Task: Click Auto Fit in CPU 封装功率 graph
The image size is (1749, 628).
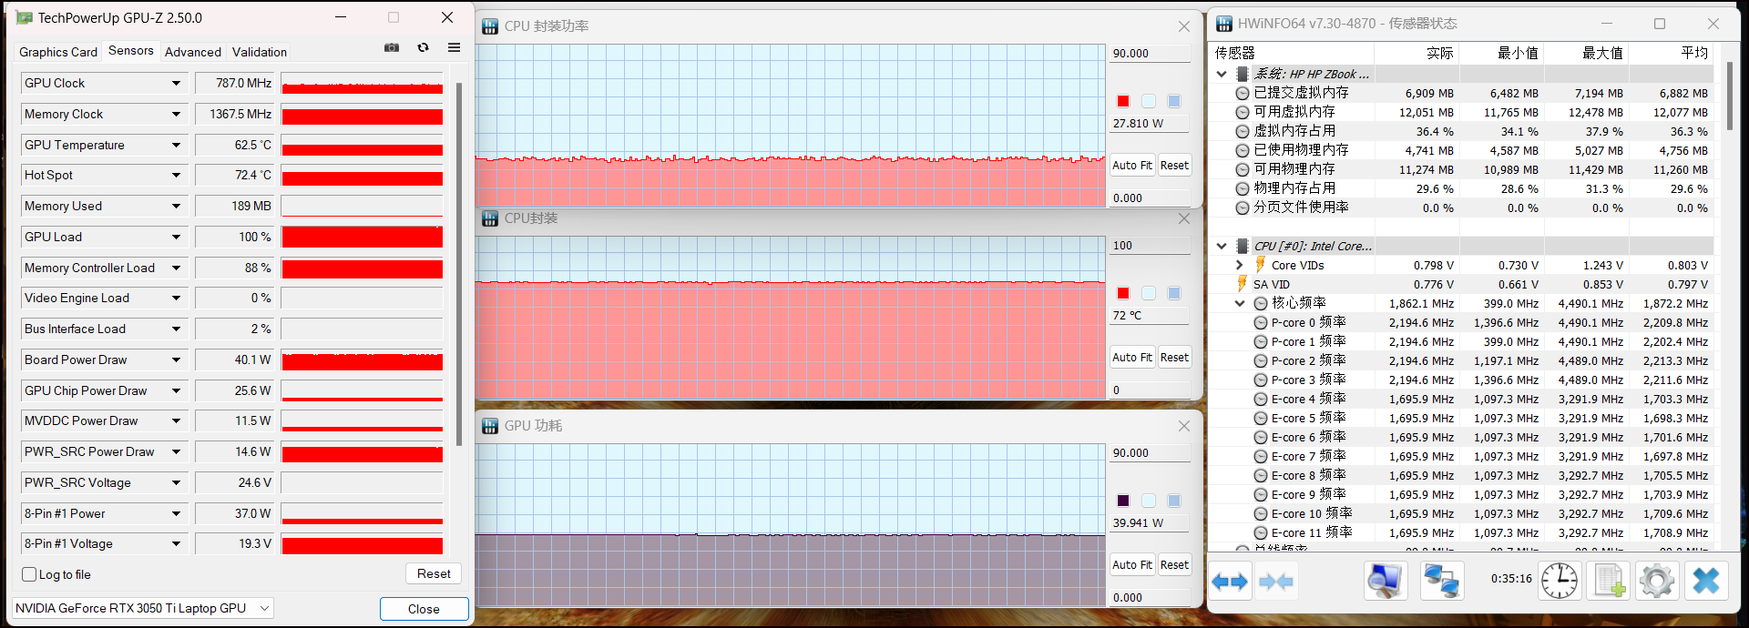Action: click(x=1131, y=166)
